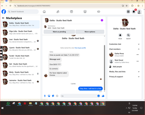This screenshot has width=145, height=115.
Task: Open the More options button
Action: (x=90, y=32)
